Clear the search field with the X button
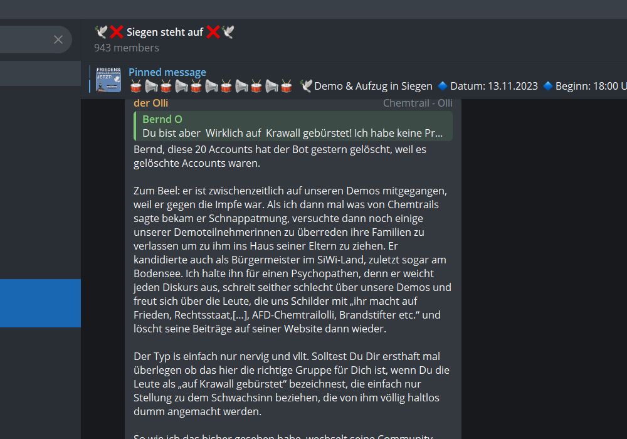 pos(58,40)
